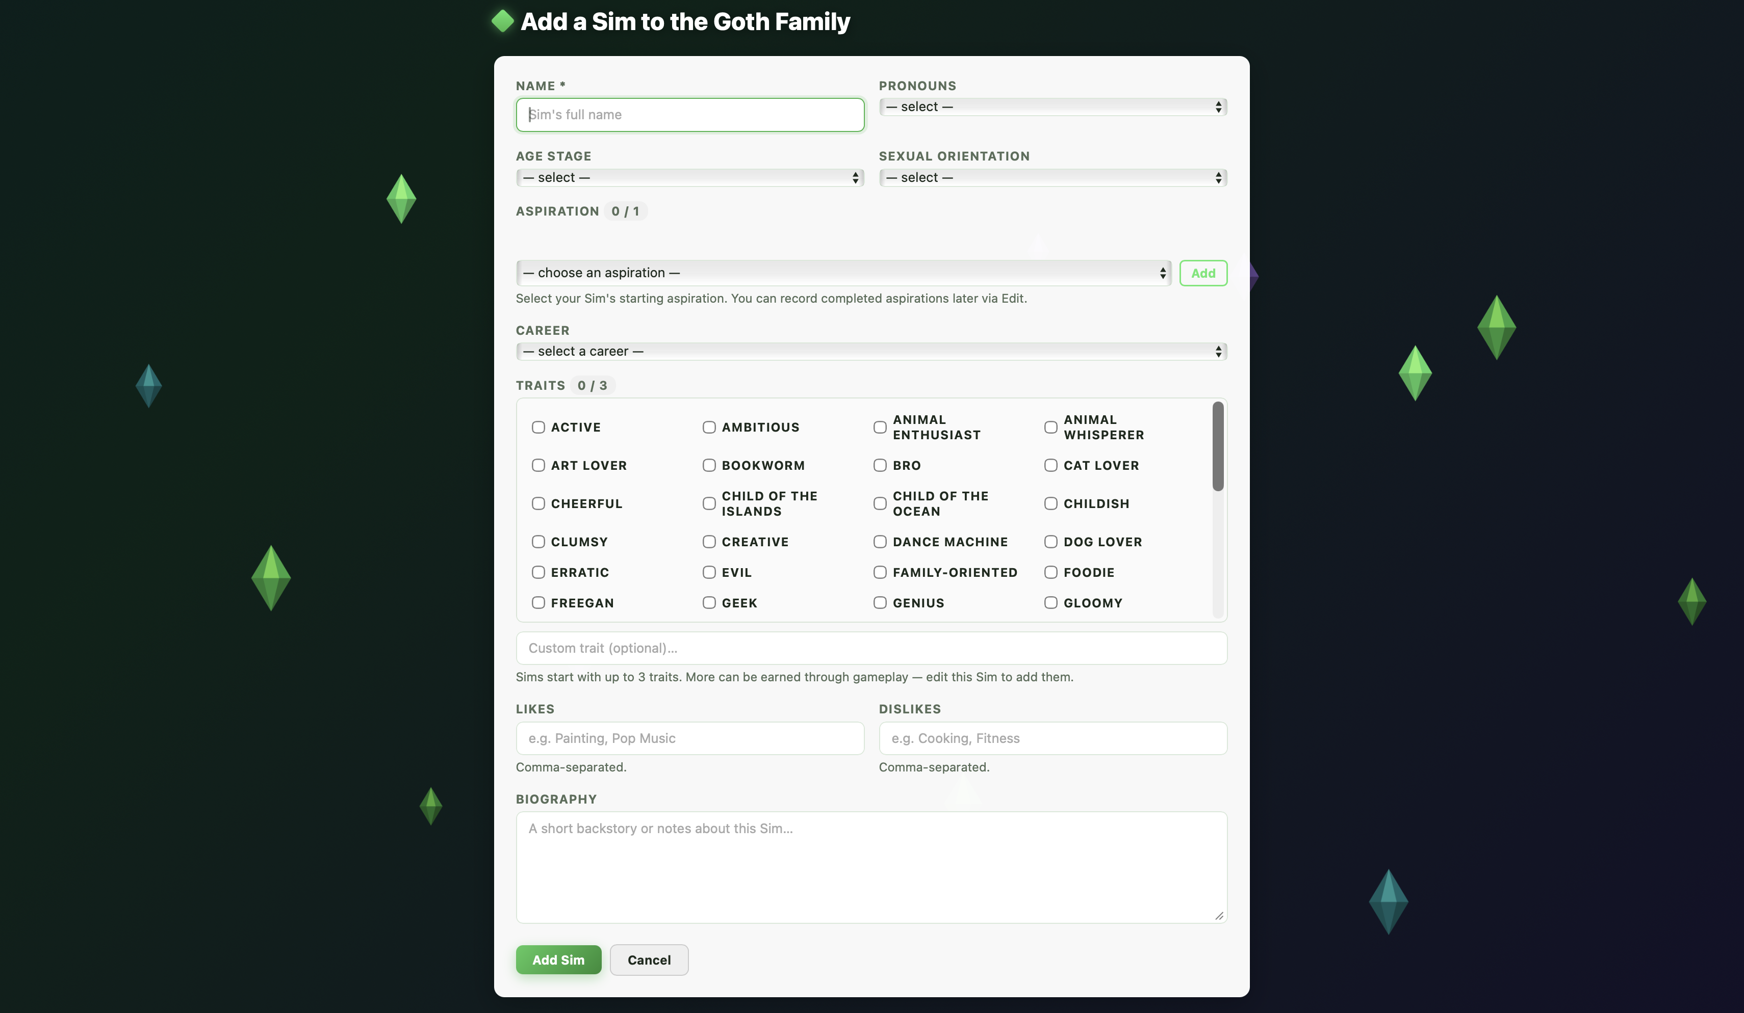Toggle the Gloomy trait
This screenshot has width=1744, height=1013.
coord(1050,603)
